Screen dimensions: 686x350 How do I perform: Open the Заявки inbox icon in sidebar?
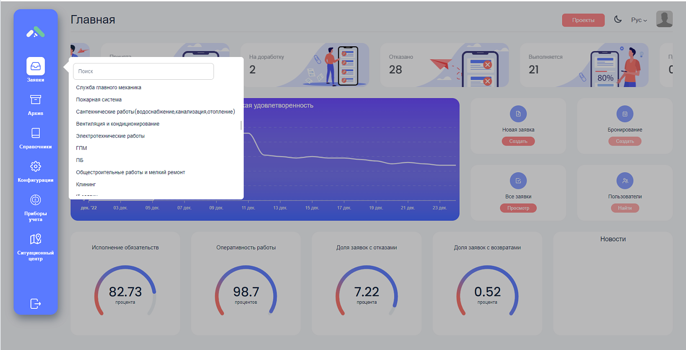36,66
